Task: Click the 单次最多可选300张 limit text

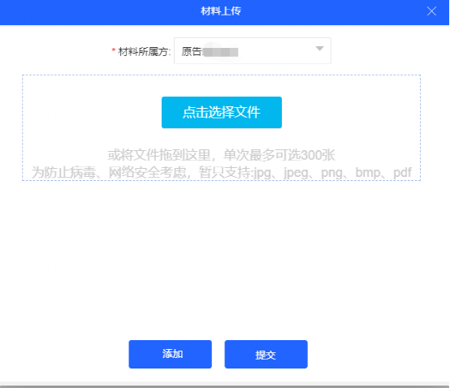Action: [279, 155]
